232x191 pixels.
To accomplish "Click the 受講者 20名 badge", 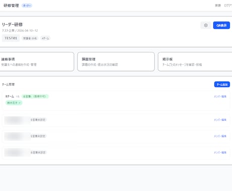I will pos(30,38).
